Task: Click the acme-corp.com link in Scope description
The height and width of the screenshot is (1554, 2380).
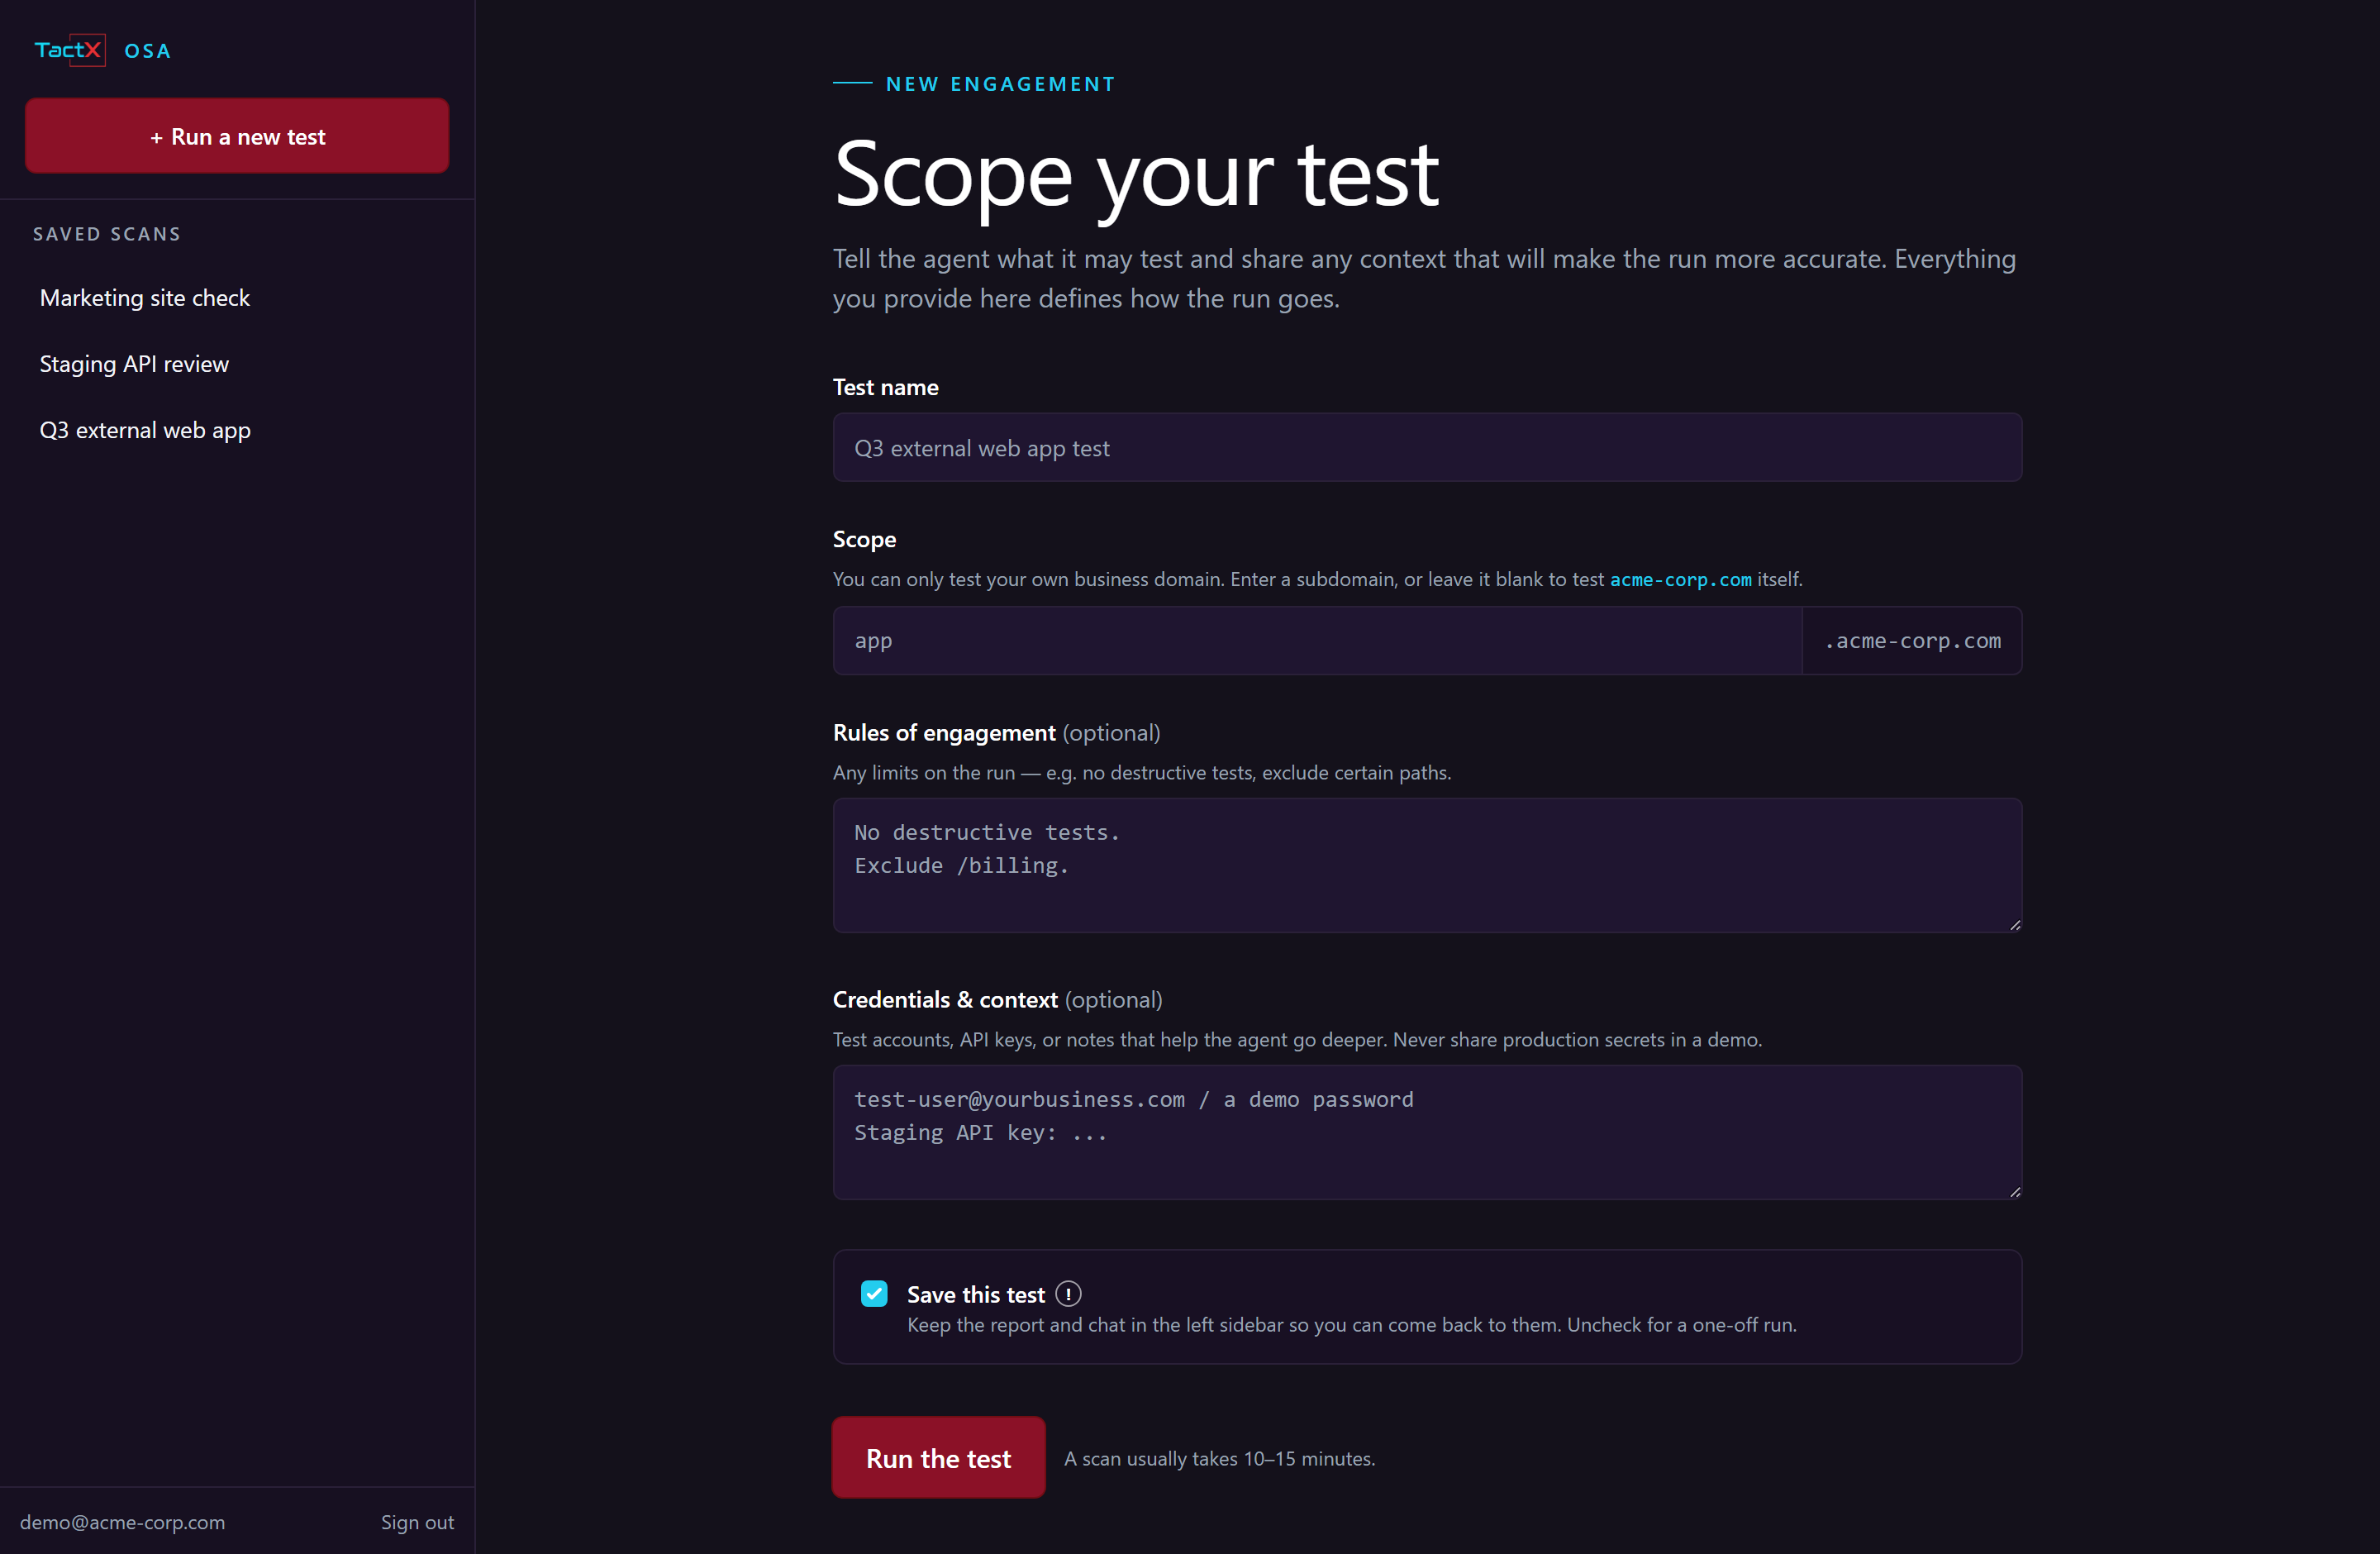Action: click(x=1680, y=579)
